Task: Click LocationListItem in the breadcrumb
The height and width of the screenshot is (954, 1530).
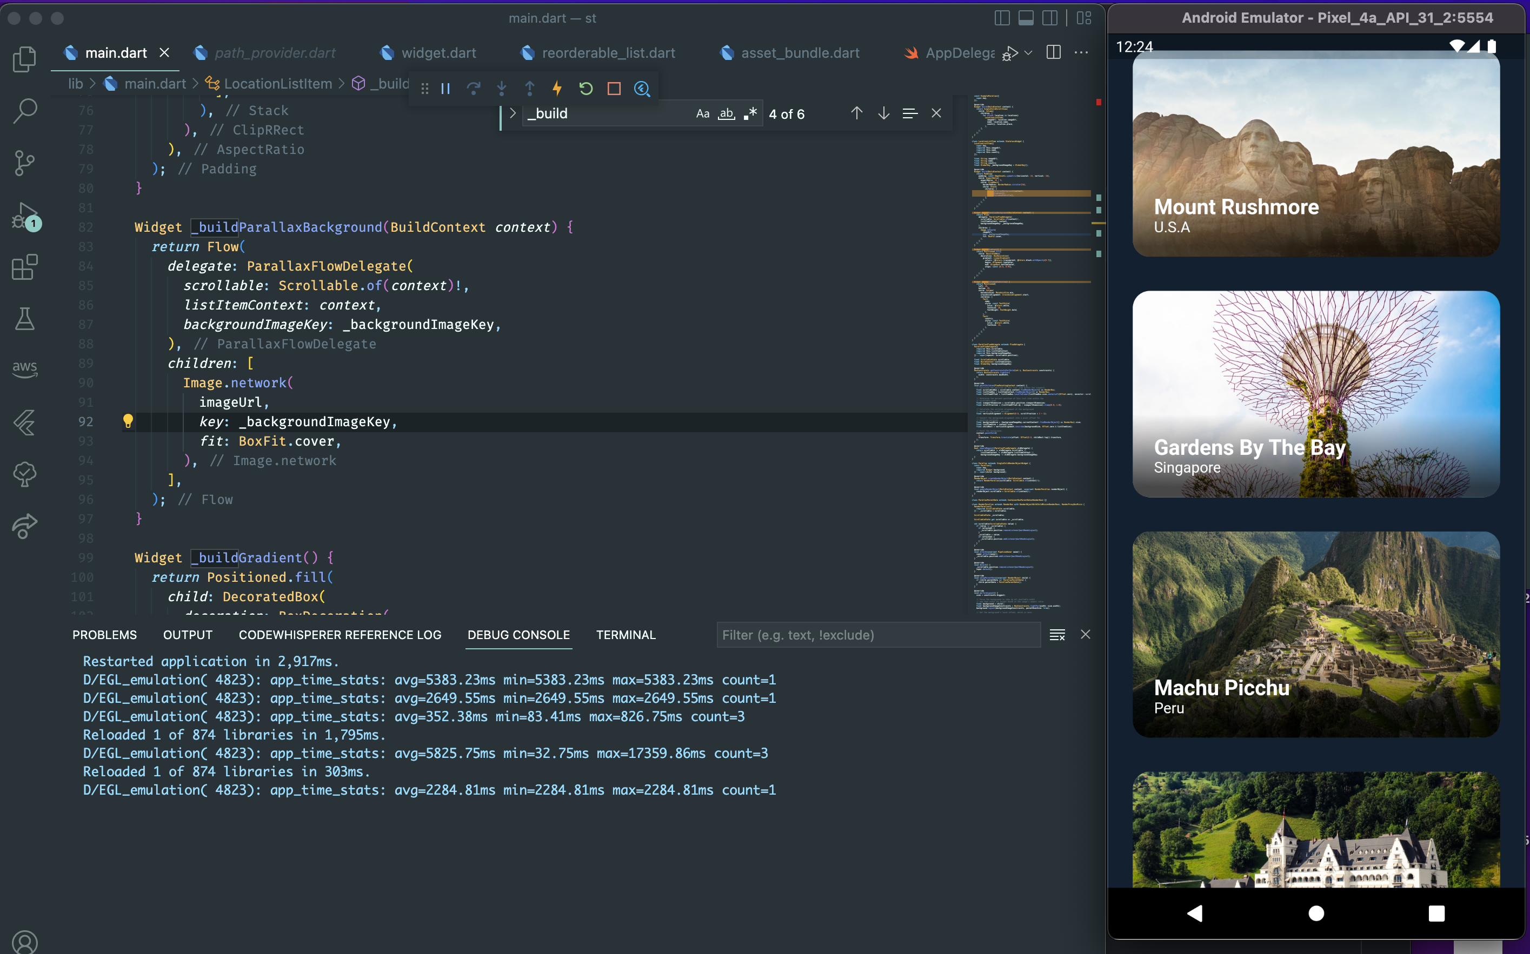Action: (x=277, y=83)
